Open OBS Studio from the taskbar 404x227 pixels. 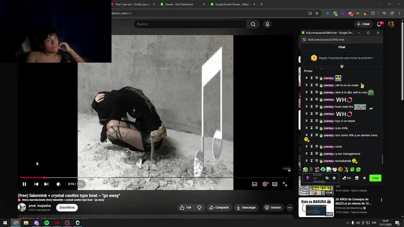(67, 223)
